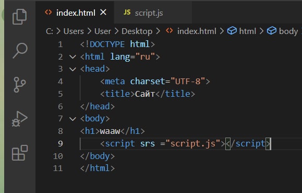The image size is (302, 193).
Task: Open the Source Control view
Action: click(19, 85)
